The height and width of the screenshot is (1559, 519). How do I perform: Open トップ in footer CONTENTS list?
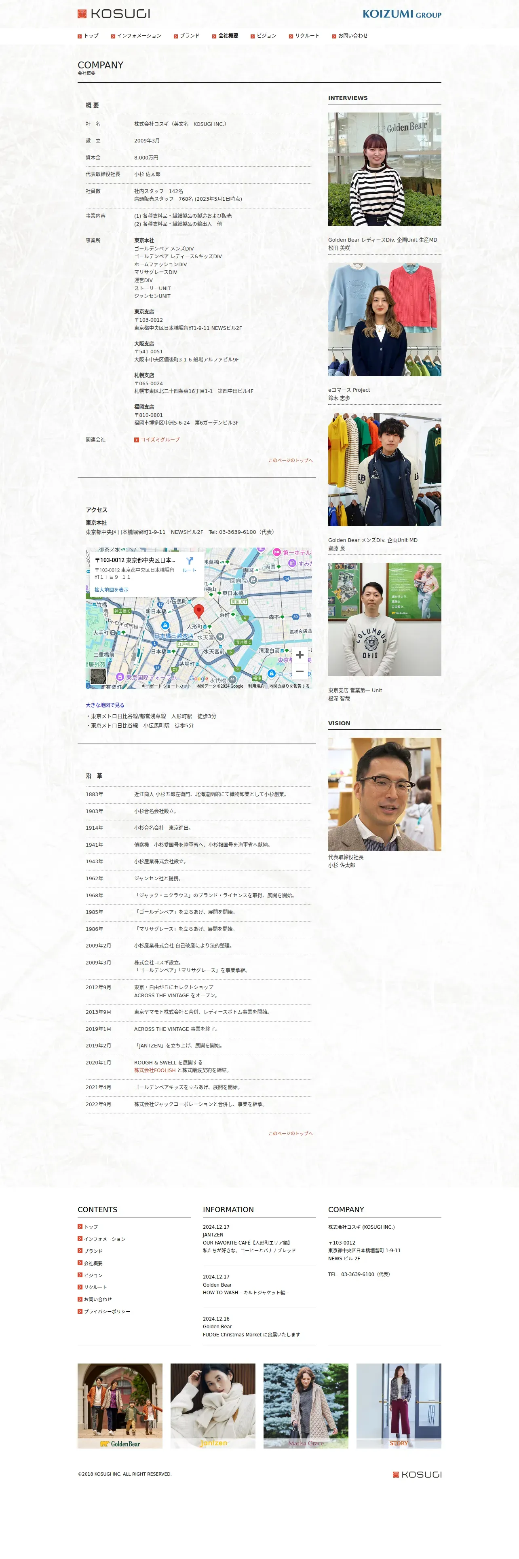(88, 1227)
